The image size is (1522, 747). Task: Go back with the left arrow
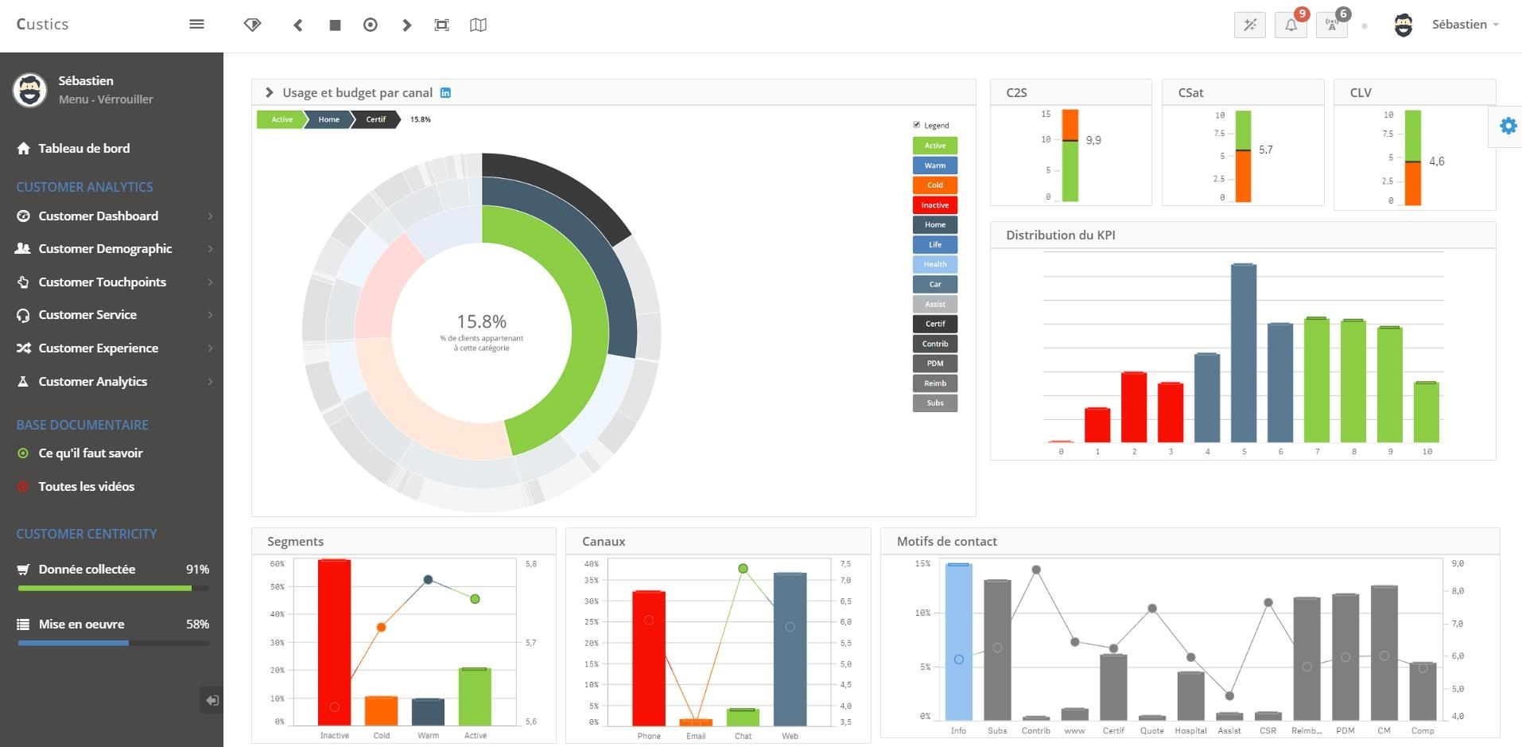click(x=298, y=25)
